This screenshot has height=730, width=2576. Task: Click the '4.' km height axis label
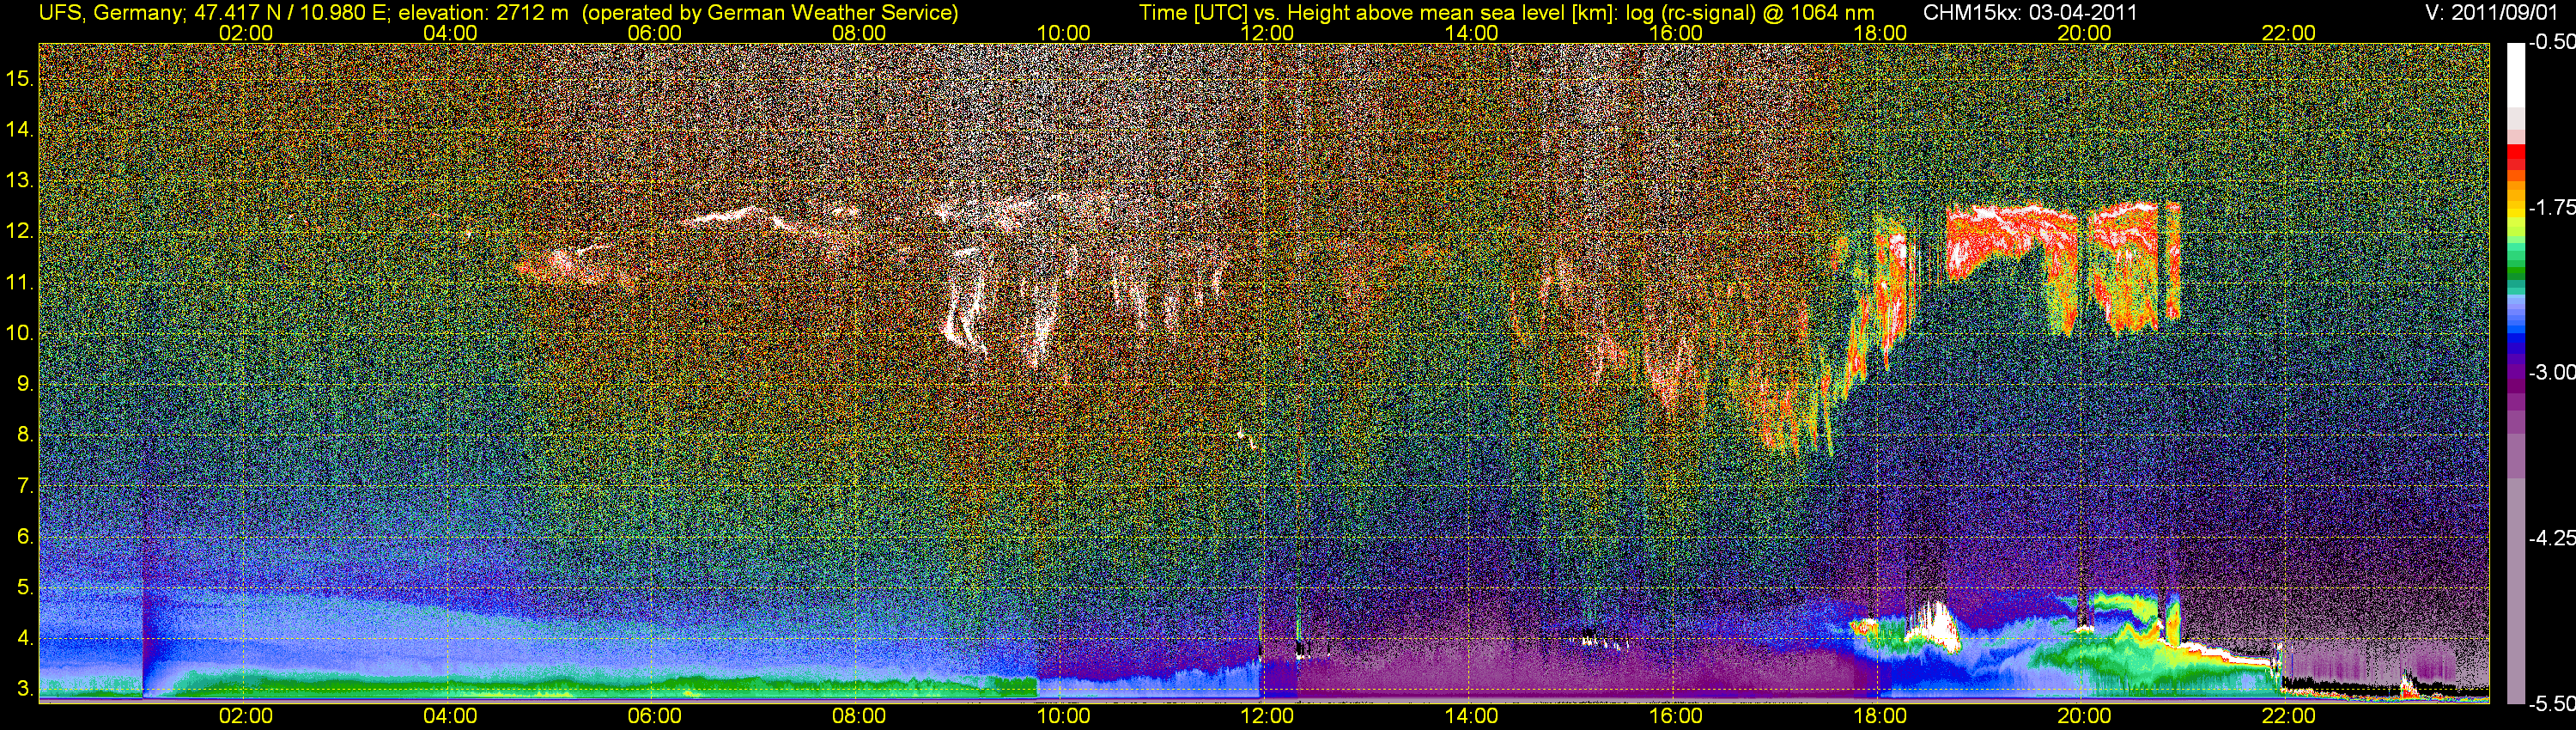[x=25, y=638]
